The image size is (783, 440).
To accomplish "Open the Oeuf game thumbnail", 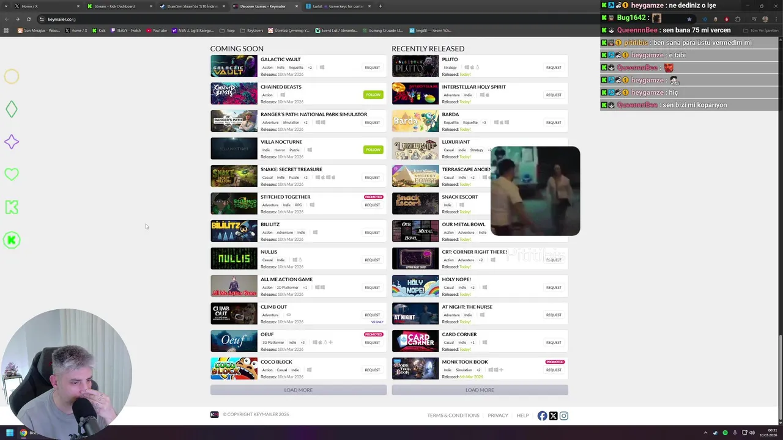I will tap(234, 341).
